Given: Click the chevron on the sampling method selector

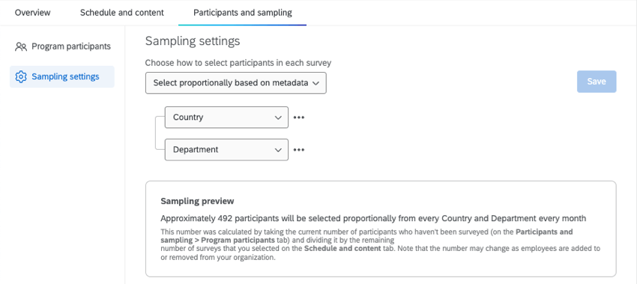Looking at the screenshot, I should point(316,83).
